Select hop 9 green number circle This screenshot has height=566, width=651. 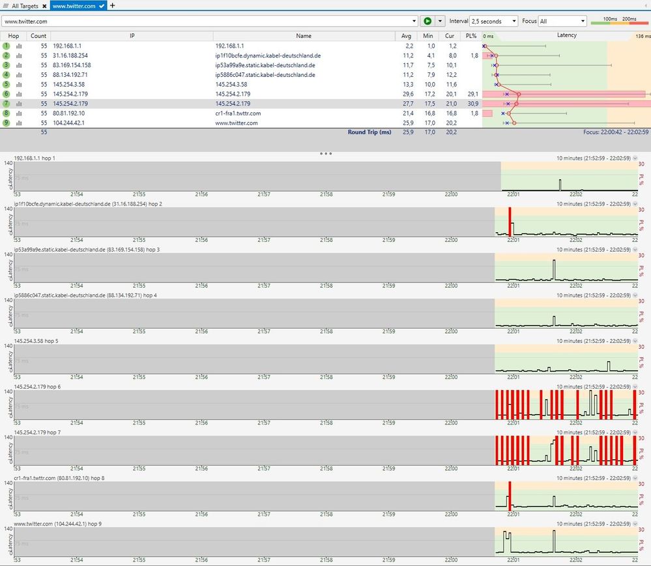[7, 123]
